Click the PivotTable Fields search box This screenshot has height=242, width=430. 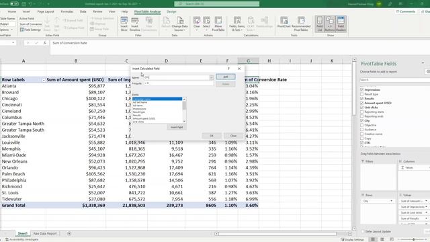pyautogui.click(x=395, y=80)
